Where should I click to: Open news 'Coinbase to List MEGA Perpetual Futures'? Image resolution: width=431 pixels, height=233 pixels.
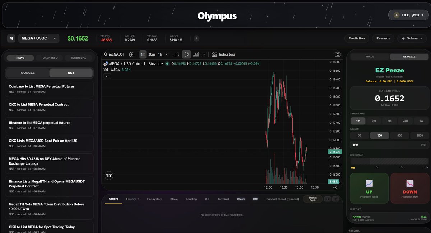(49, 89)
